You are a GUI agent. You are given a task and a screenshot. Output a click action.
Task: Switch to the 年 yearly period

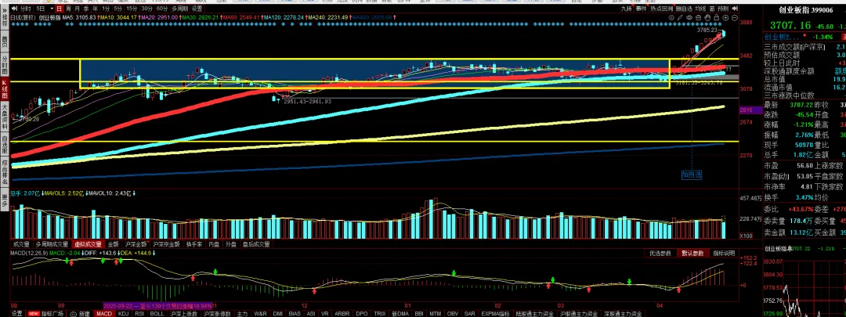point(95,9)
